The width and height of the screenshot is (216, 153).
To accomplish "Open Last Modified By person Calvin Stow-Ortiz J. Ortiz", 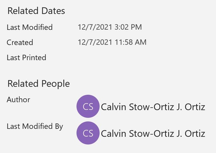I will click(153, 133).
